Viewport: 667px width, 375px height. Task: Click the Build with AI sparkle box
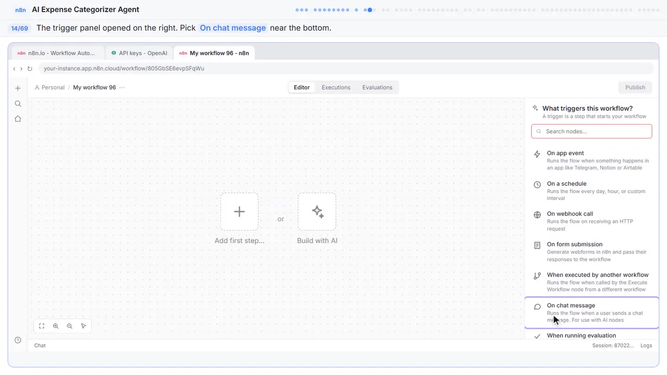pos(317,211)
